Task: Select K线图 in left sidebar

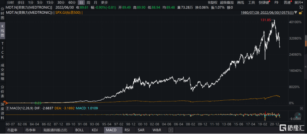Action: click(x=3, y=31)
